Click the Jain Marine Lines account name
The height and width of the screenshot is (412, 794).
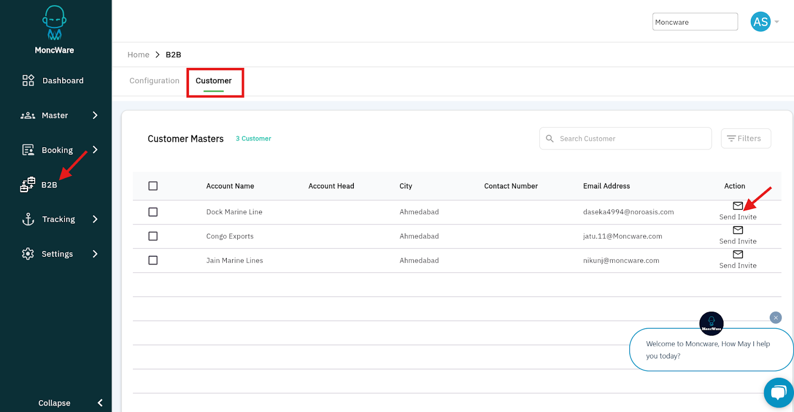click(235, 260)
